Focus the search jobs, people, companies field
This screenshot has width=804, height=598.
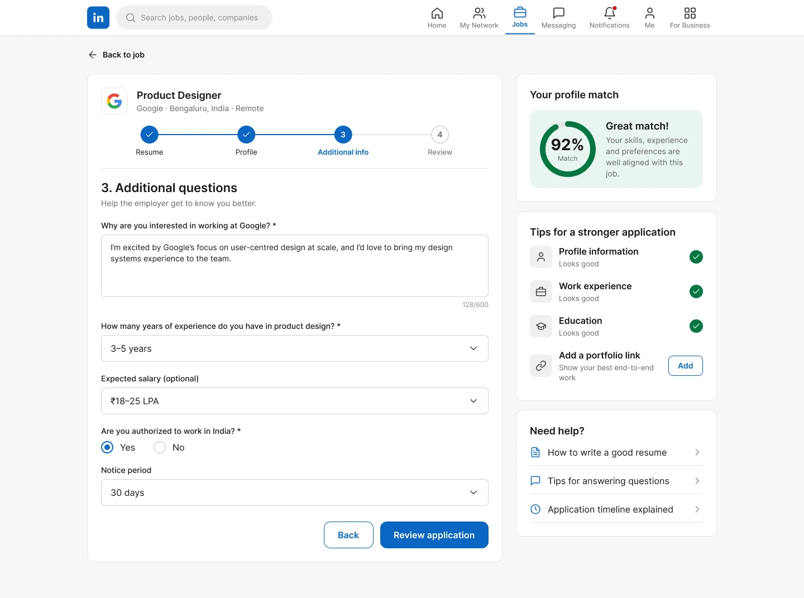(x=194, y=18)
